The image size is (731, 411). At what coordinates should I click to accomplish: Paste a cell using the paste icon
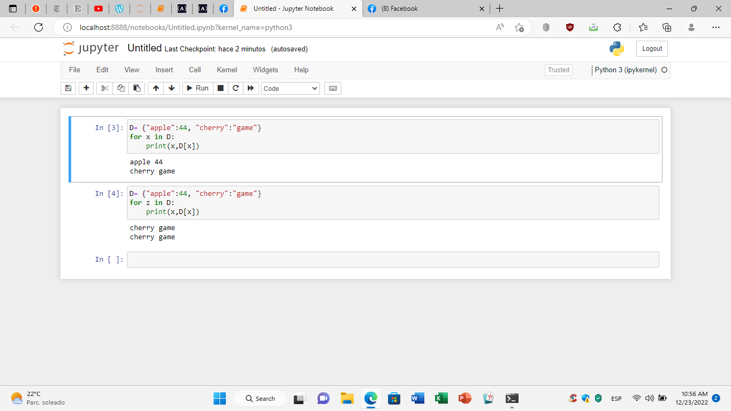click(137, 88)
